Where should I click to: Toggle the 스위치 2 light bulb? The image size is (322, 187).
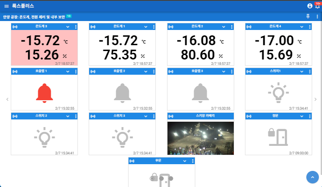click(x=44, y=137)
